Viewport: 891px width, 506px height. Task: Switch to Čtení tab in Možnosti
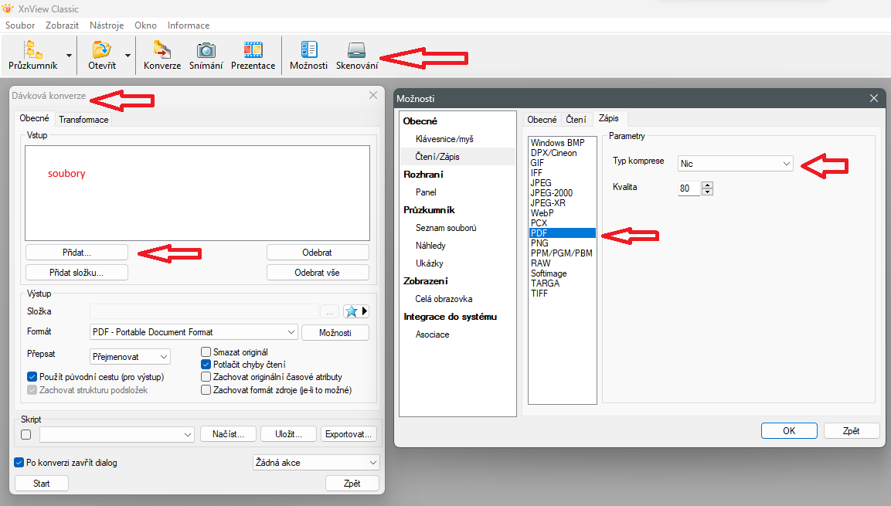click(x=576, y=119)
